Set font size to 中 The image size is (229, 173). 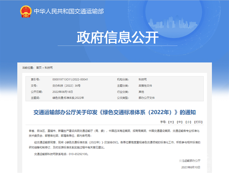click(179, 122)
